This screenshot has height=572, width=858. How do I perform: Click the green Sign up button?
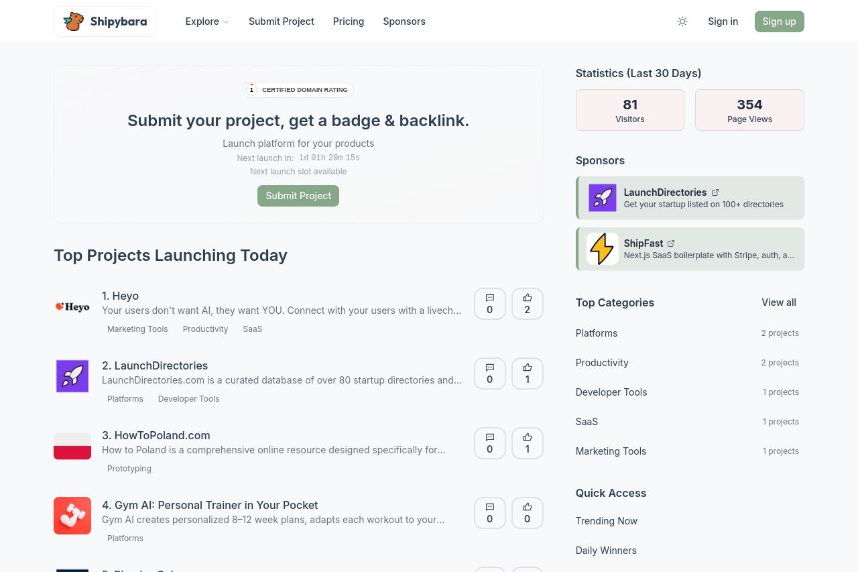click(x=780, y=21)
